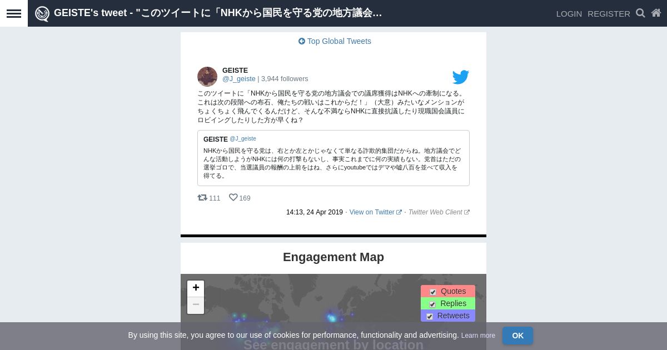Viewport: 667px width, 350px height.
Task: Click the retweet icon showing 111
Action: point(202,198)
